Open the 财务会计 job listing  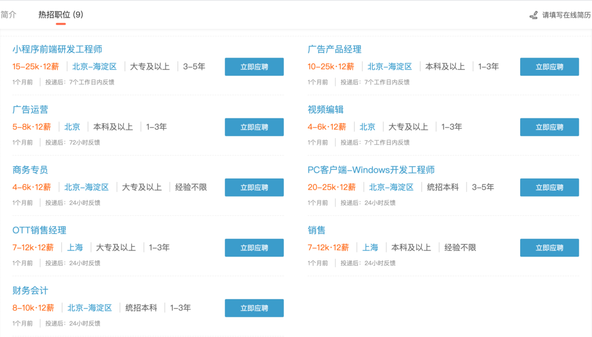point(30,290)
